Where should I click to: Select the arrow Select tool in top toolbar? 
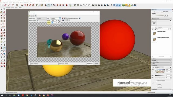pyautogui.click(x=2, y=5)
